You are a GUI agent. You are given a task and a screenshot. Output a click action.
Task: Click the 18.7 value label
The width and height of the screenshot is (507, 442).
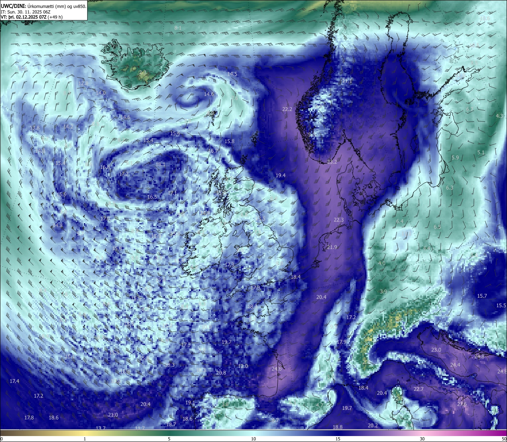coord(171,424)
